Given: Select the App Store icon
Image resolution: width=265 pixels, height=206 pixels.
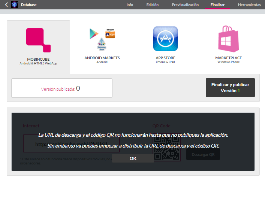Looking at the screenshot, I should coord(165,39).
